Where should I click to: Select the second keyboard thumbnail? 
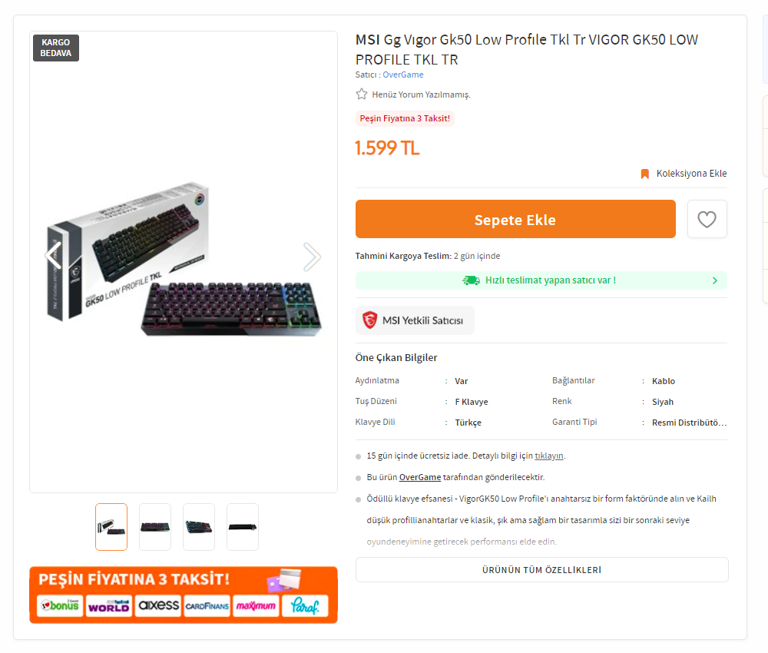tap(155, 527)
